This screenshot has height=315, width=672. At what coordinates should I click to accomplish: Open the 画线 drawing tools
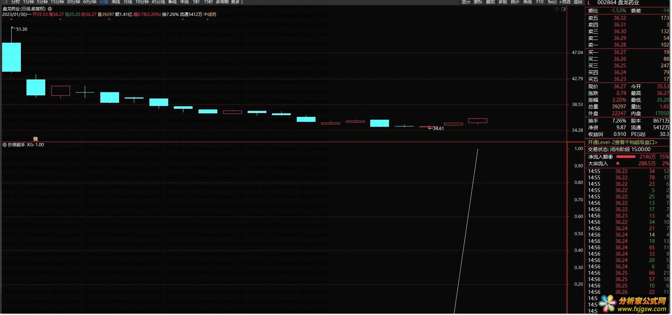[527, 2]
